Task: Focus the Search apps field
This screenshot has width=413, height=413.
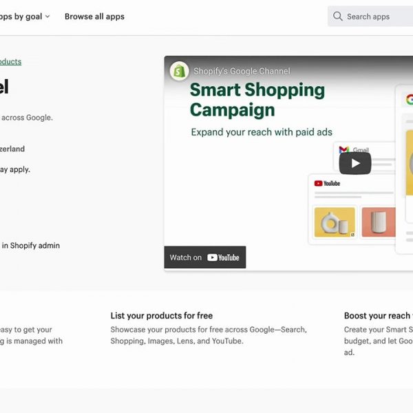Action: point(370,17)
